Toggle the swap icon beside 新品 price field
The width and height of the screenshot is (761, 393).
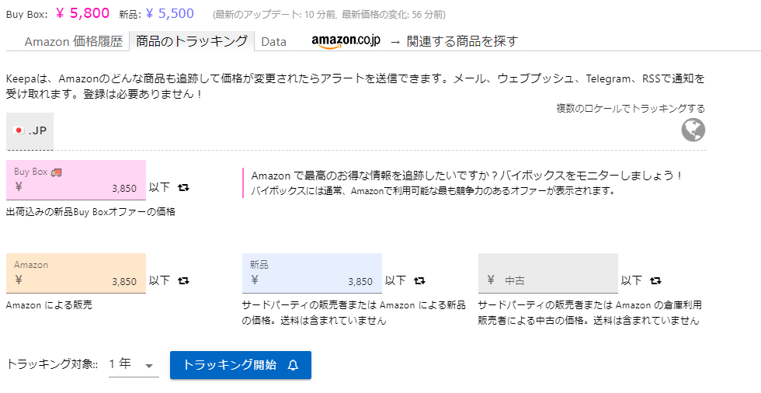click(x=419, y=280)
